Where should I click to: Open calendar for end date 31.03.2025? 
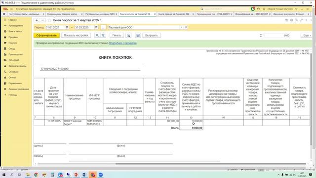96,27
